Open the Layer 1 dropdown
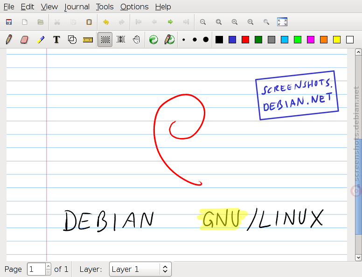The image size is (362, 277). click(140, 269)
